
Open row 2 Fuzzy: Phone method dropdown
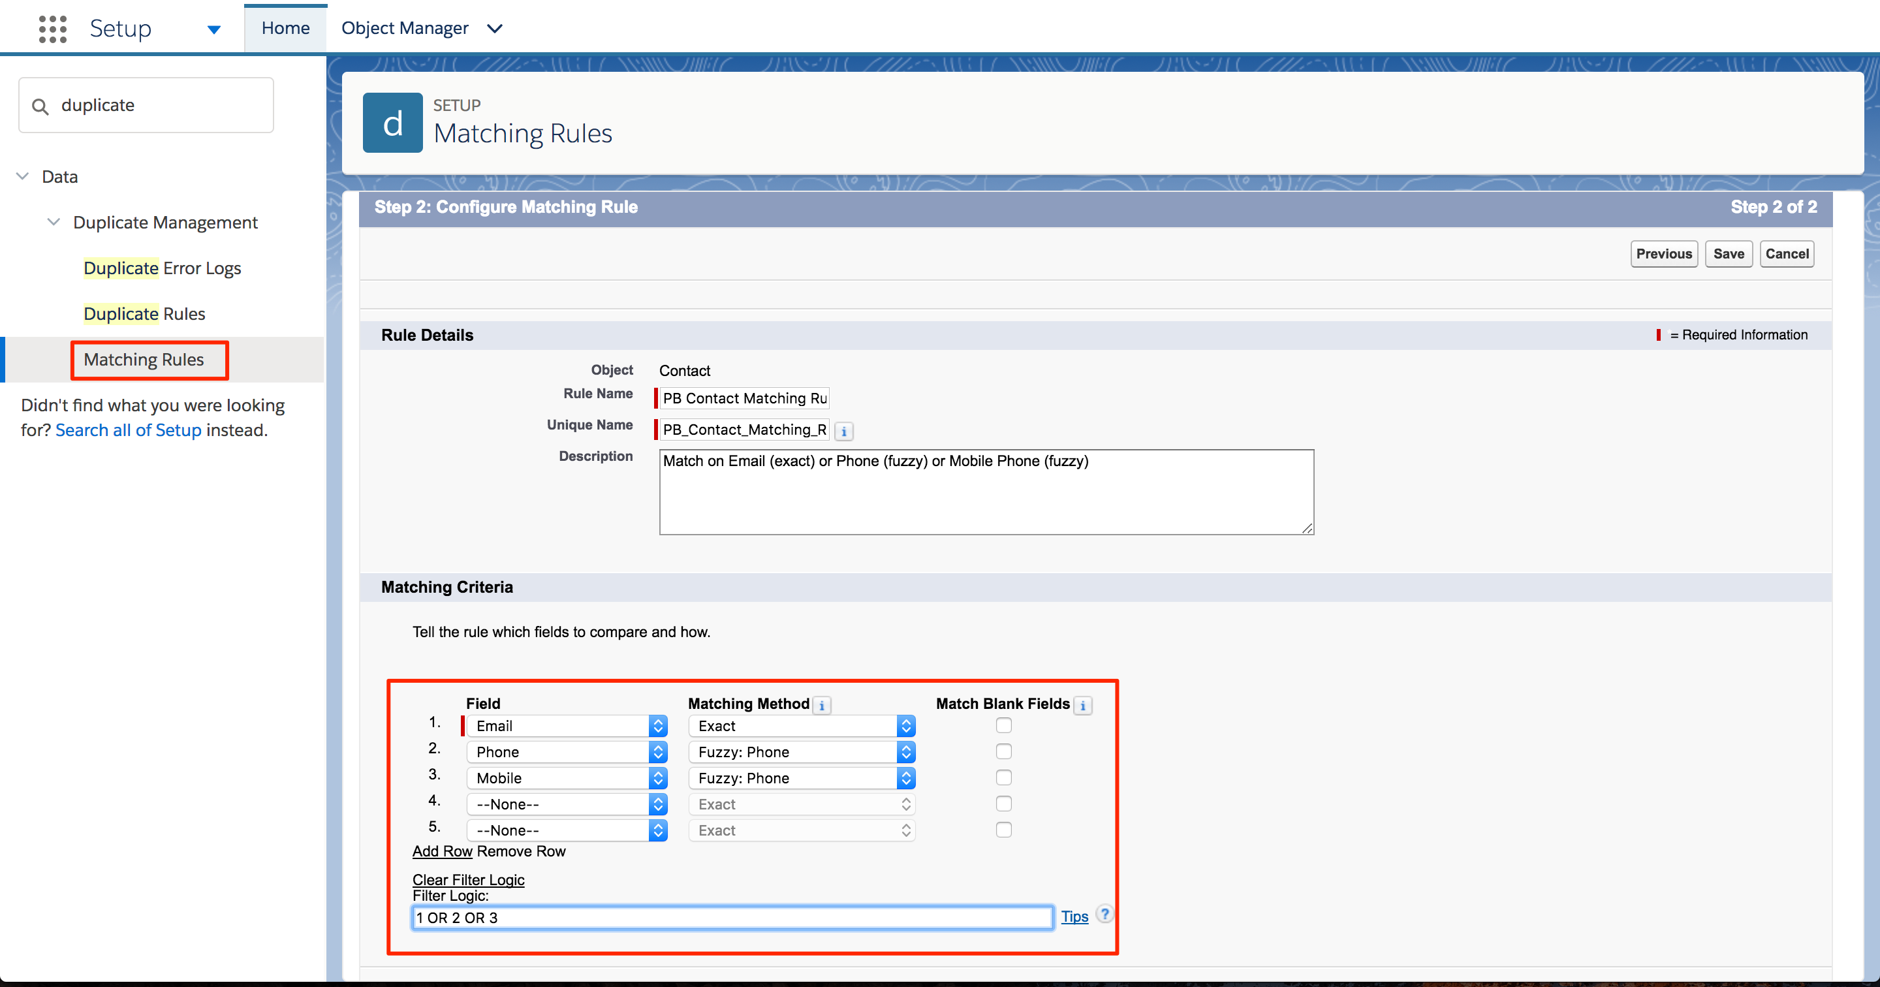[802, 752]
